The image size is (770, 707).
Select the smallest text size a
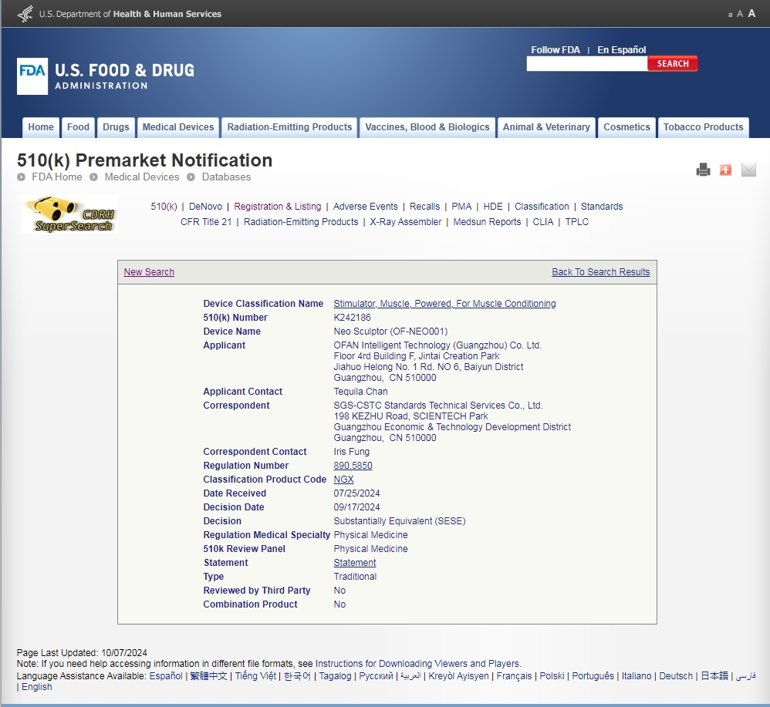(x=730, y=15)
